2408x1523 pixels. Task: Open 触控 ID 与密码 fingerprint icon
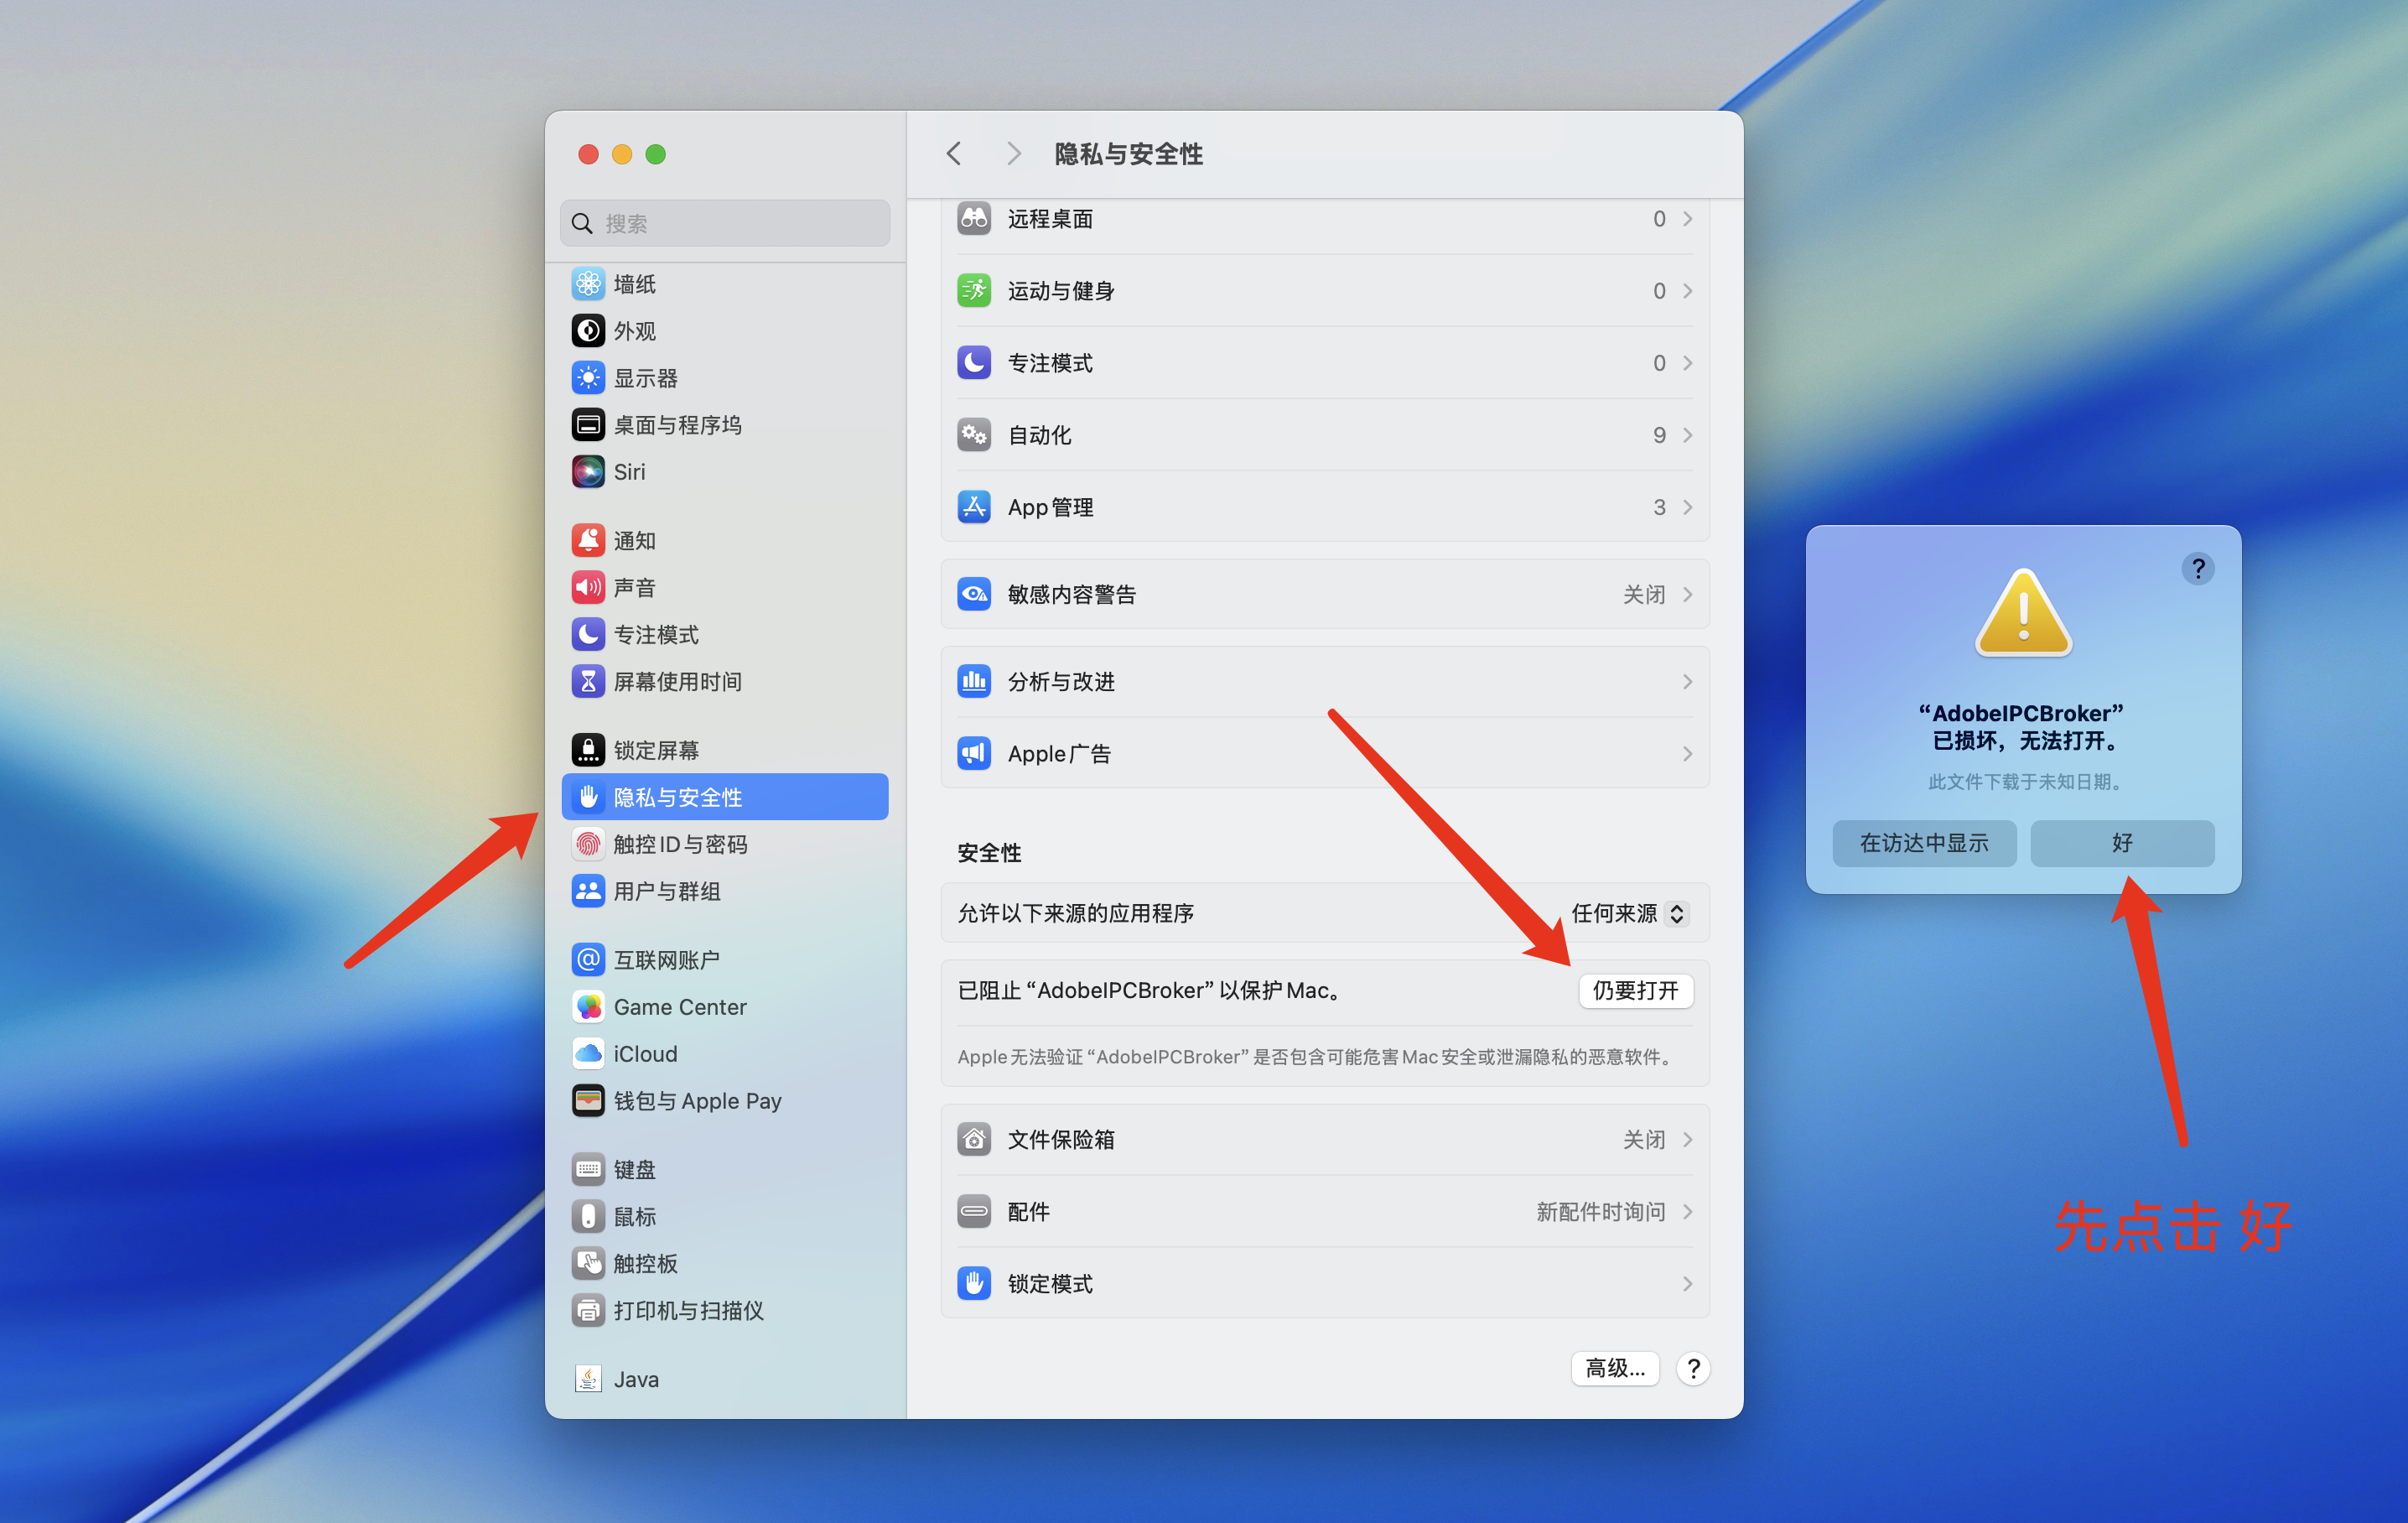point(588,844)
